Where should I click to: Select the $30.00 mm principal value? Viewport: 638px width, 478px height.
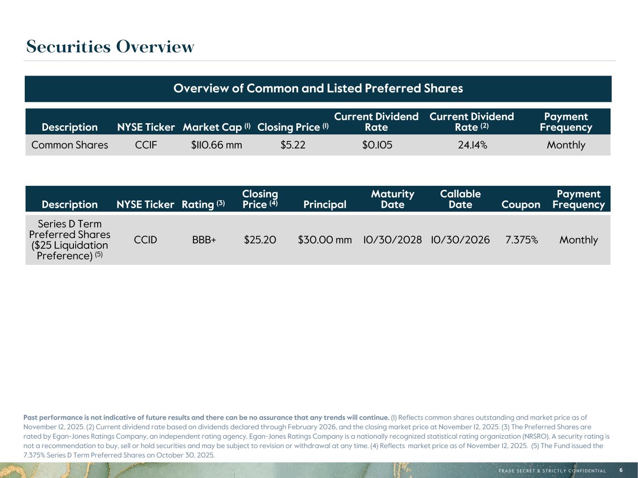324,240
